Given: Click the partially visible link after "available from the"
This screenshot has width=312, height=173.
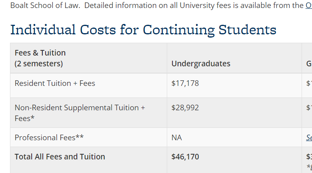Looking at the screenshot, I should 309,5.
